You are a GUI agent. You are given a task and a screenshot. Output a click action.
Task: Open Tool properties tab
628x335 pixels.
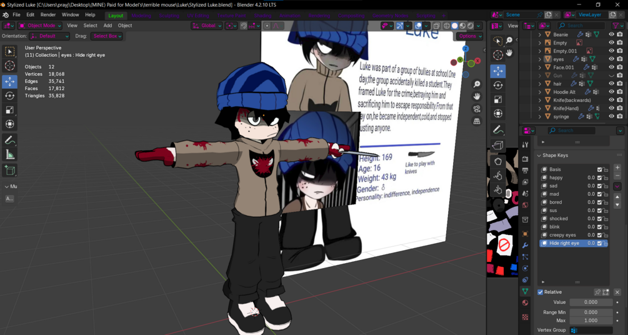pyautogui.click(x=526, y=144)
